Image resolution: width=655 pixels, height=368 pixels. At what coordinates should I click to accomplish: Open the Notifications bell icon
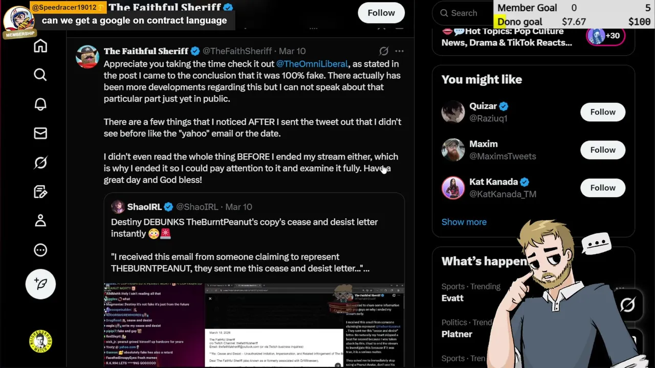click(40, 104)
